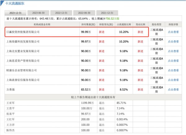186x135 pixels.
Task: Click the 持有数量(股) column header
Action: click(x=88, y=24)
